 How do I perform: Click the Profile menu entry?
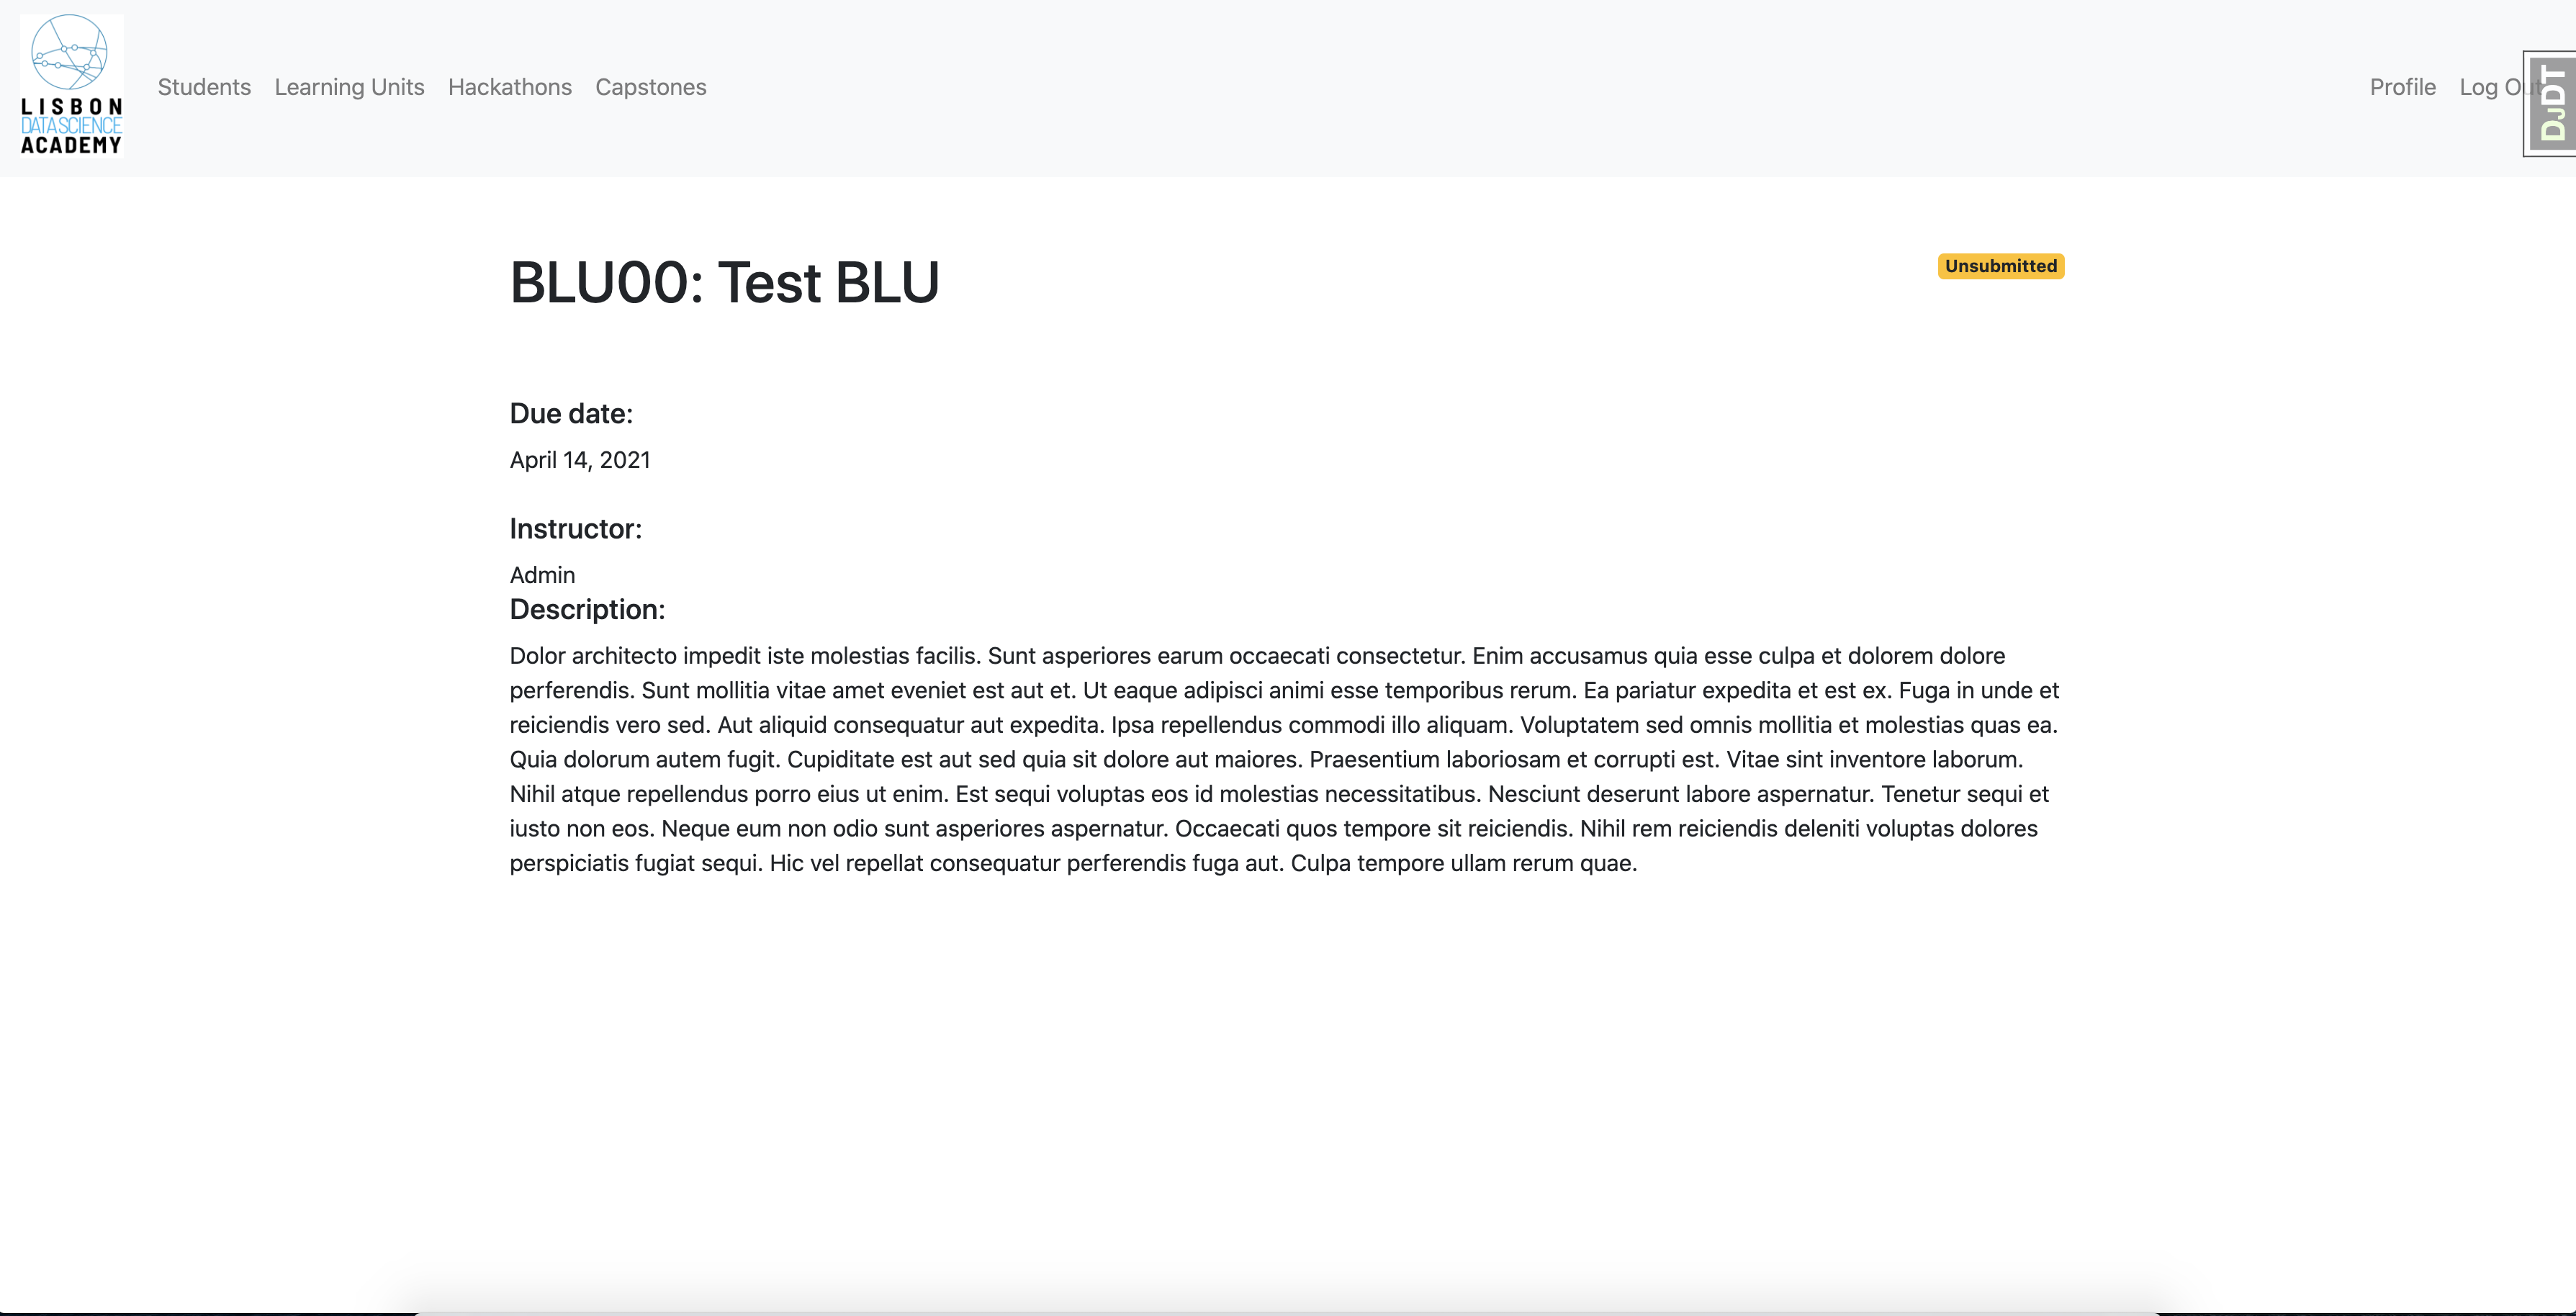(2402, 87)
